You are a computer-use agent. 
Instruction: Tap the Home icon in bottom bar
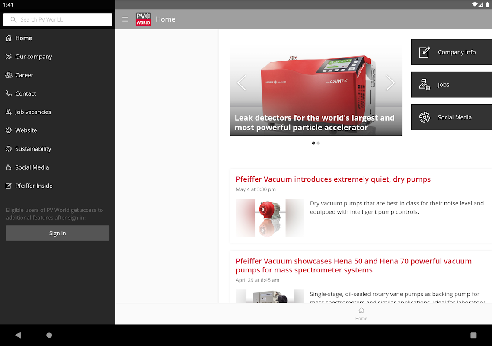point(361,314)
